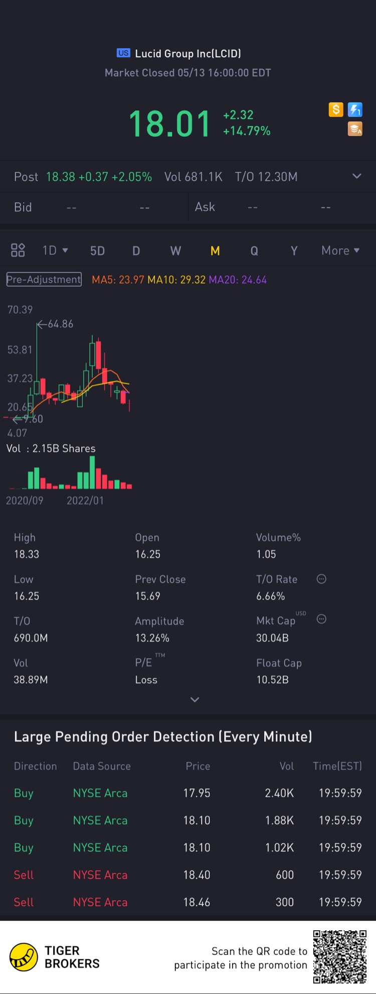Tap the info icon beside Mkt Cap
This screenshot has height=994, width=376.
[322, 619]
